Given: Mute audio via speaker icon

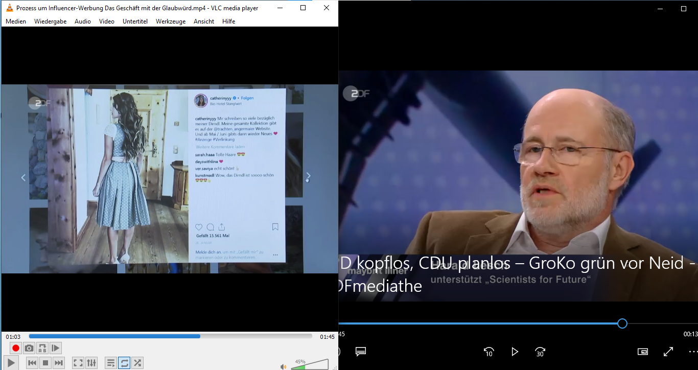Looking at the screenshot, I should coord(283,366).
